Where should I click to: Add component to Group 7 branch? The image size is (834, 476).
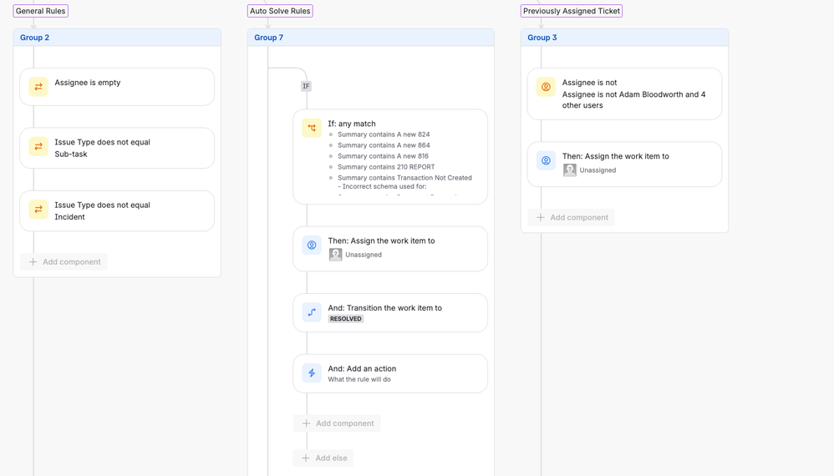(338, 423)
